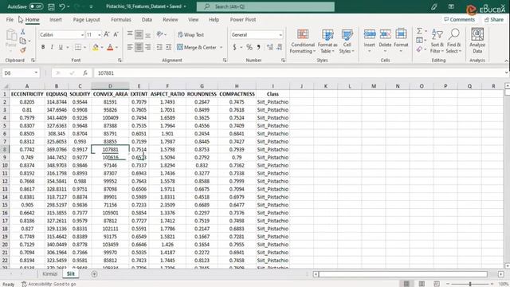Click the Share button
The height and width of the screenshot is (287, 510).
(x=494, y=19)
